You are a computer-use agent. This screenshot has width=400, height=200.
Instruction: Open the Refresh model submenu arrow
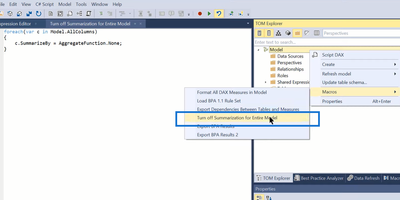[395, 74]
